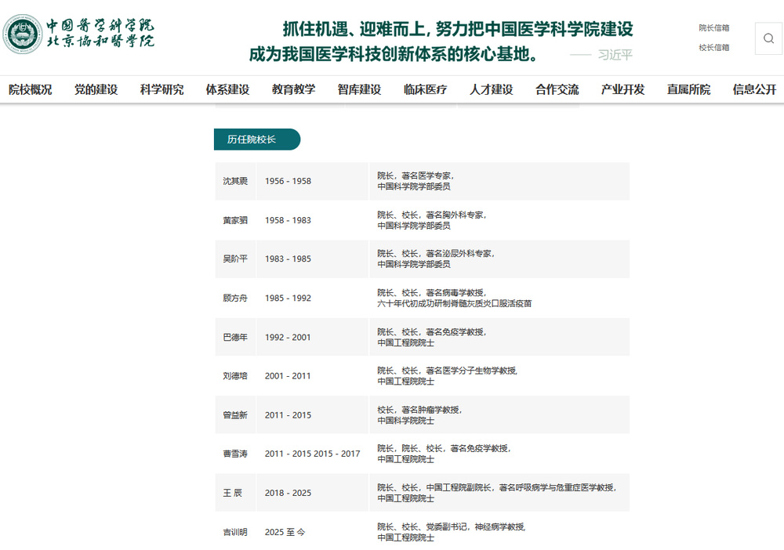The width and height of the screenshot is (784, 550).
Task: Go to the 智库建设 section
Action: [x=360, y=89]
